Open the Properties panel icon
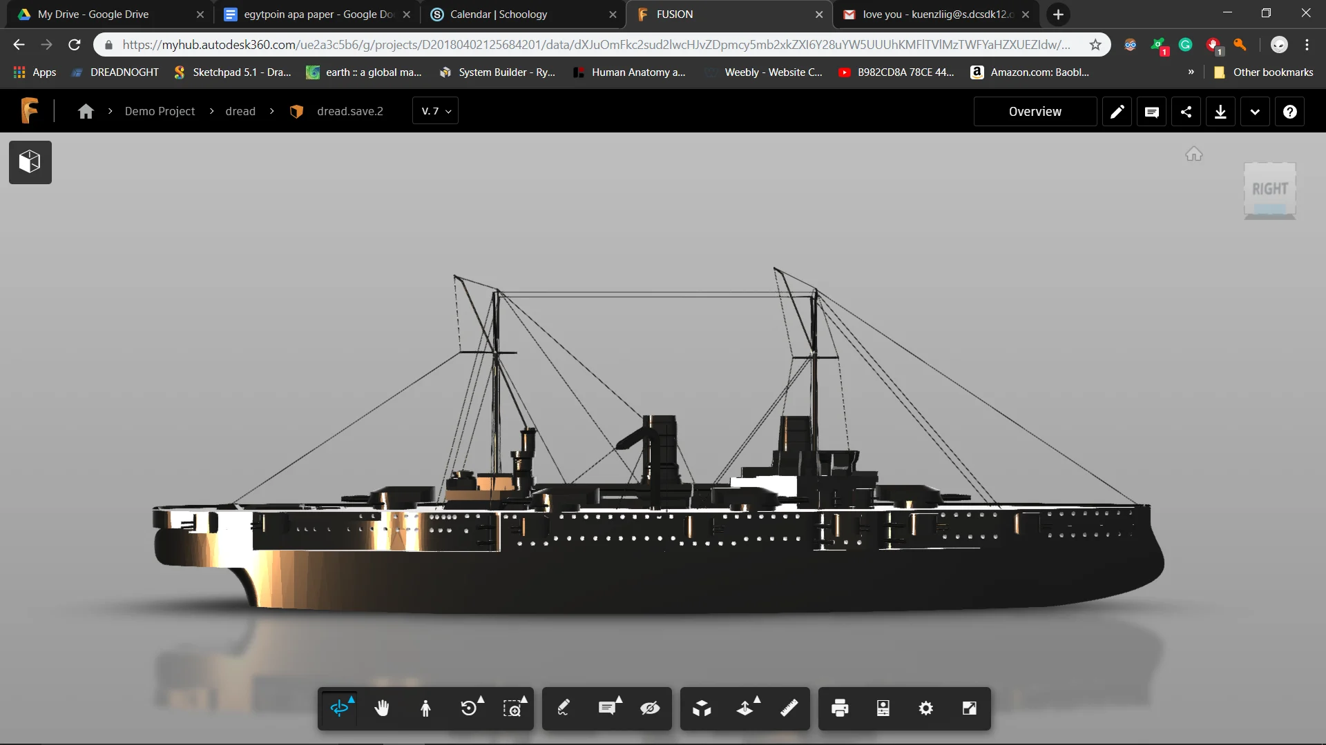 click(x=883, y=708)
